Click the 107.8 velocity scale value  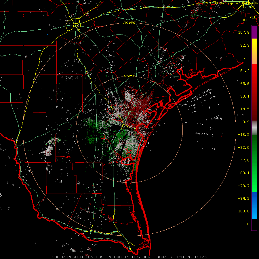(x=244, y=32)
